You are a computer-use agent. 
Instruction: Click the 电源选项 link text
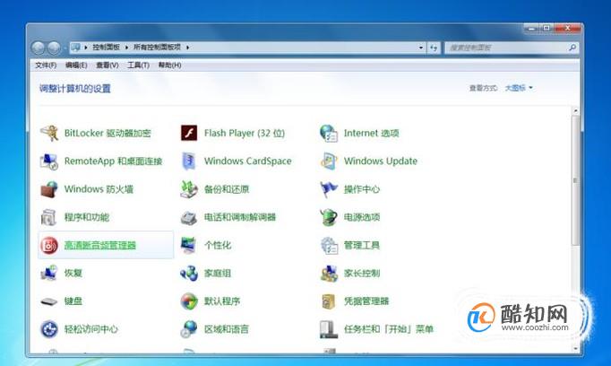[362, 217]
